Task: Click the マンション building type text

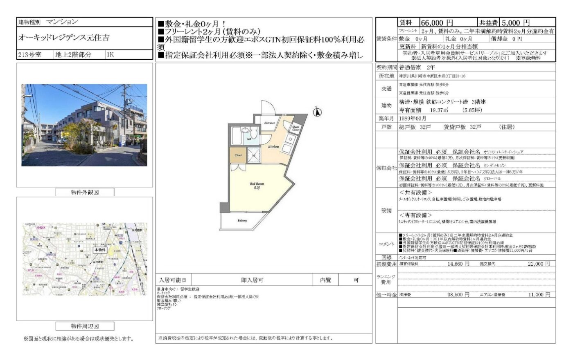Action: pos(62,22)
